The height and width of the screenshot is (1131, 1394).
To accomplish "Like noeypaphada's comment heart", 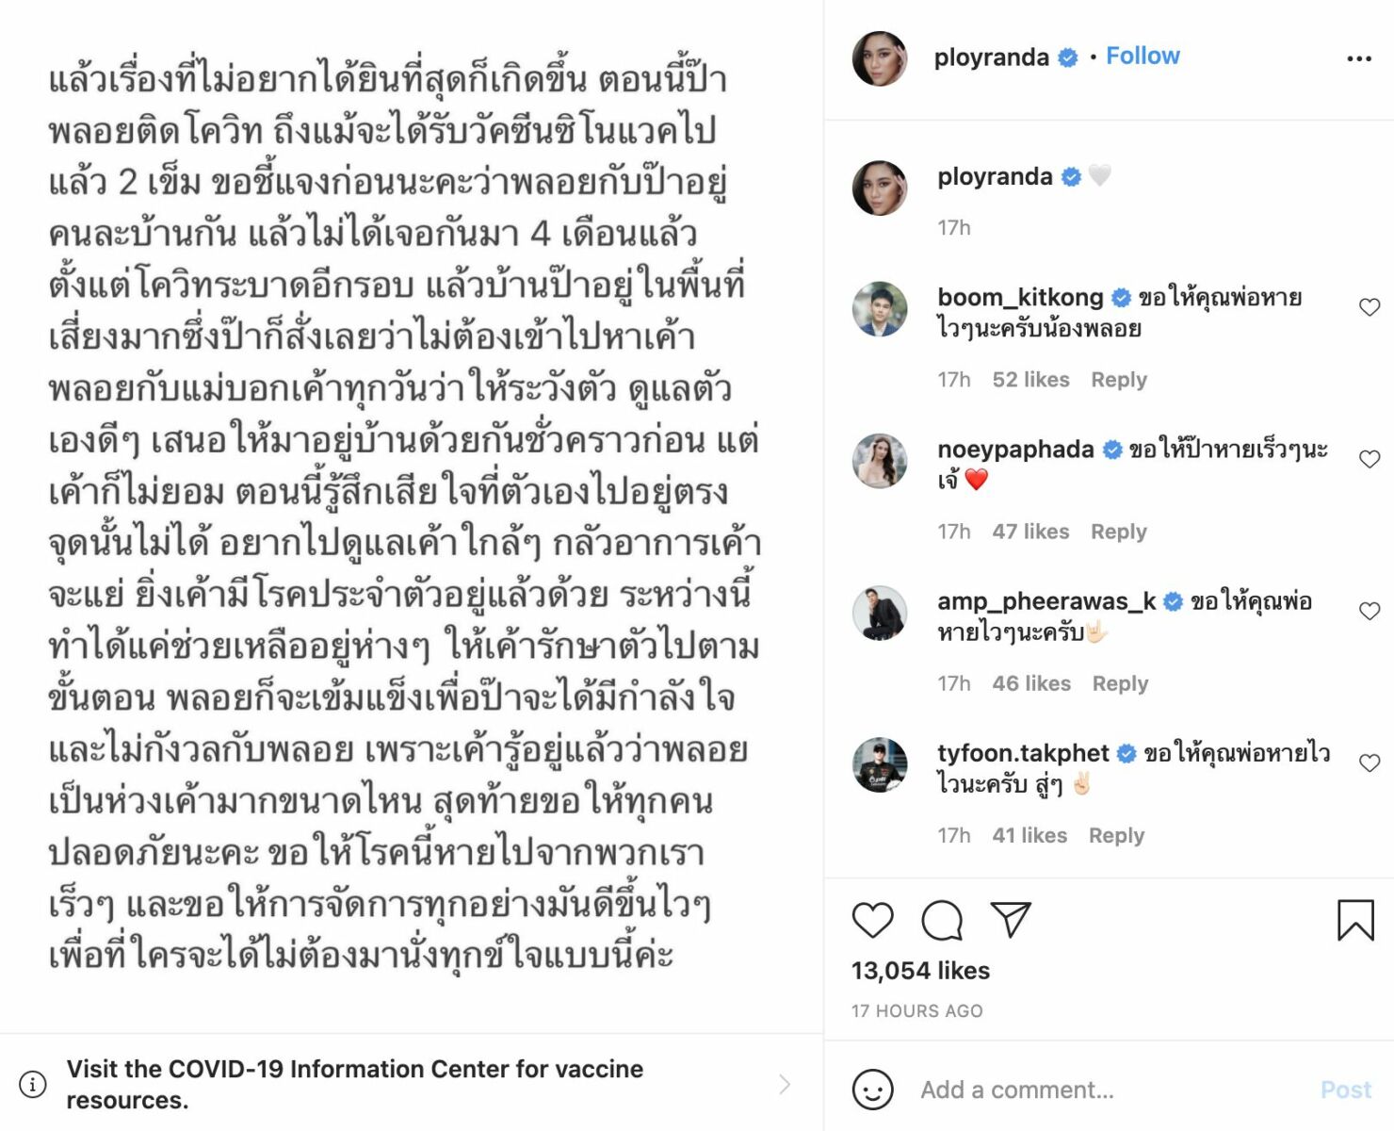I will tap(1370, 459).
